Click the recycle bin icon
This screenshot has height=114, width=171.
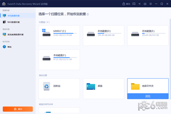click(46, 86)
